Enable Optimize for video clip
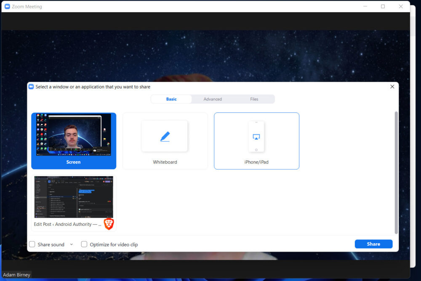The image size is (421, 281). pos(84,244)
